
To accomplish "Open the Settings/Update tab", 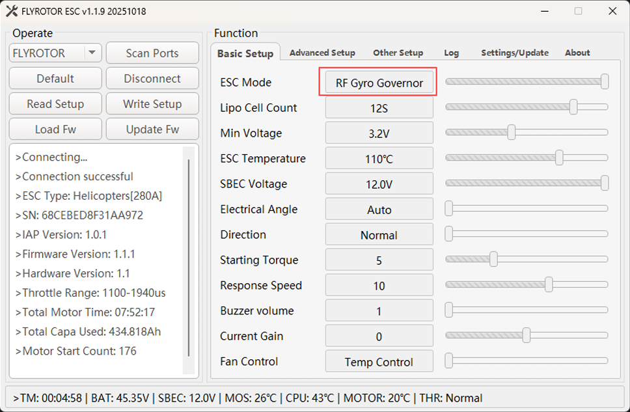I will 514,53.
